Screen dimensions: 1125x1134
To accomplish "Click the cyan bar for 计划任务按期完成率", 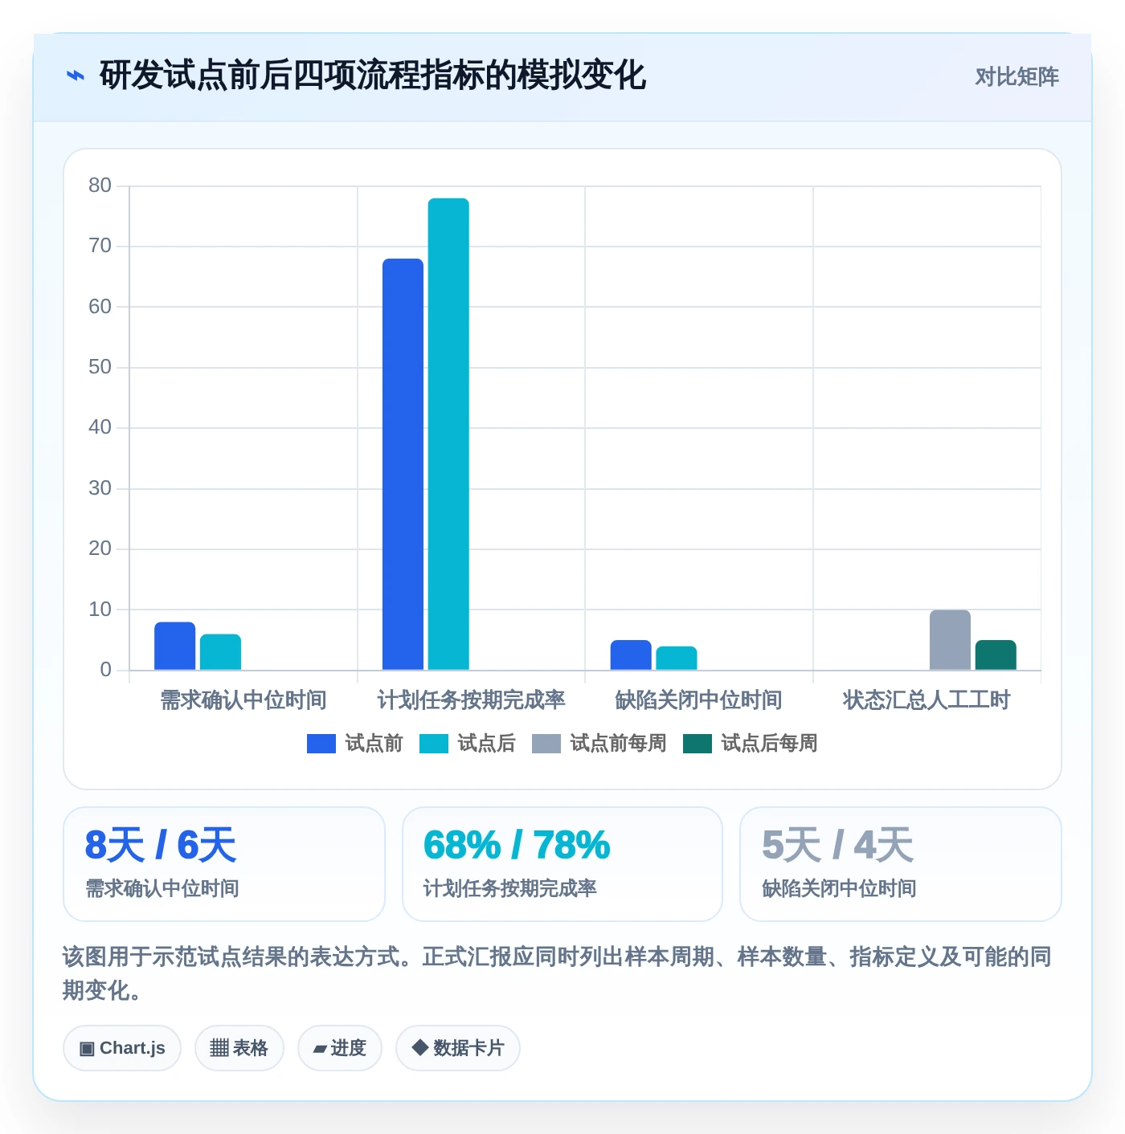I will (x=448, y=434).
